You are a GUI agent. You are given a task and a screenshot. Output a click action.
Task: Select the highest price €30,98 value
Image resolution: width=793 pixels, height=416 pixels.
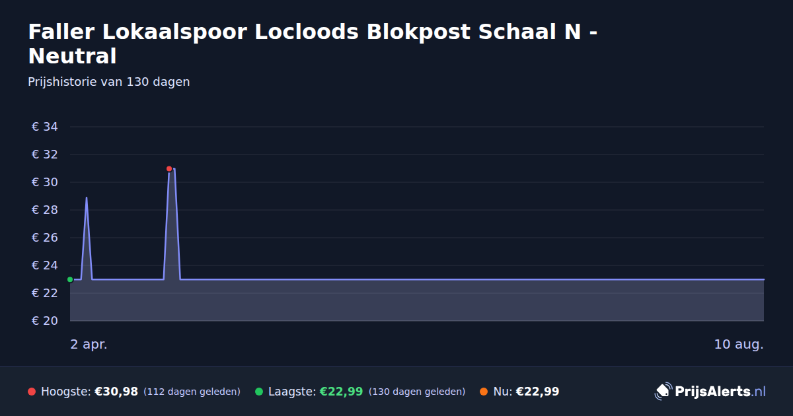[x=116, y=392]
